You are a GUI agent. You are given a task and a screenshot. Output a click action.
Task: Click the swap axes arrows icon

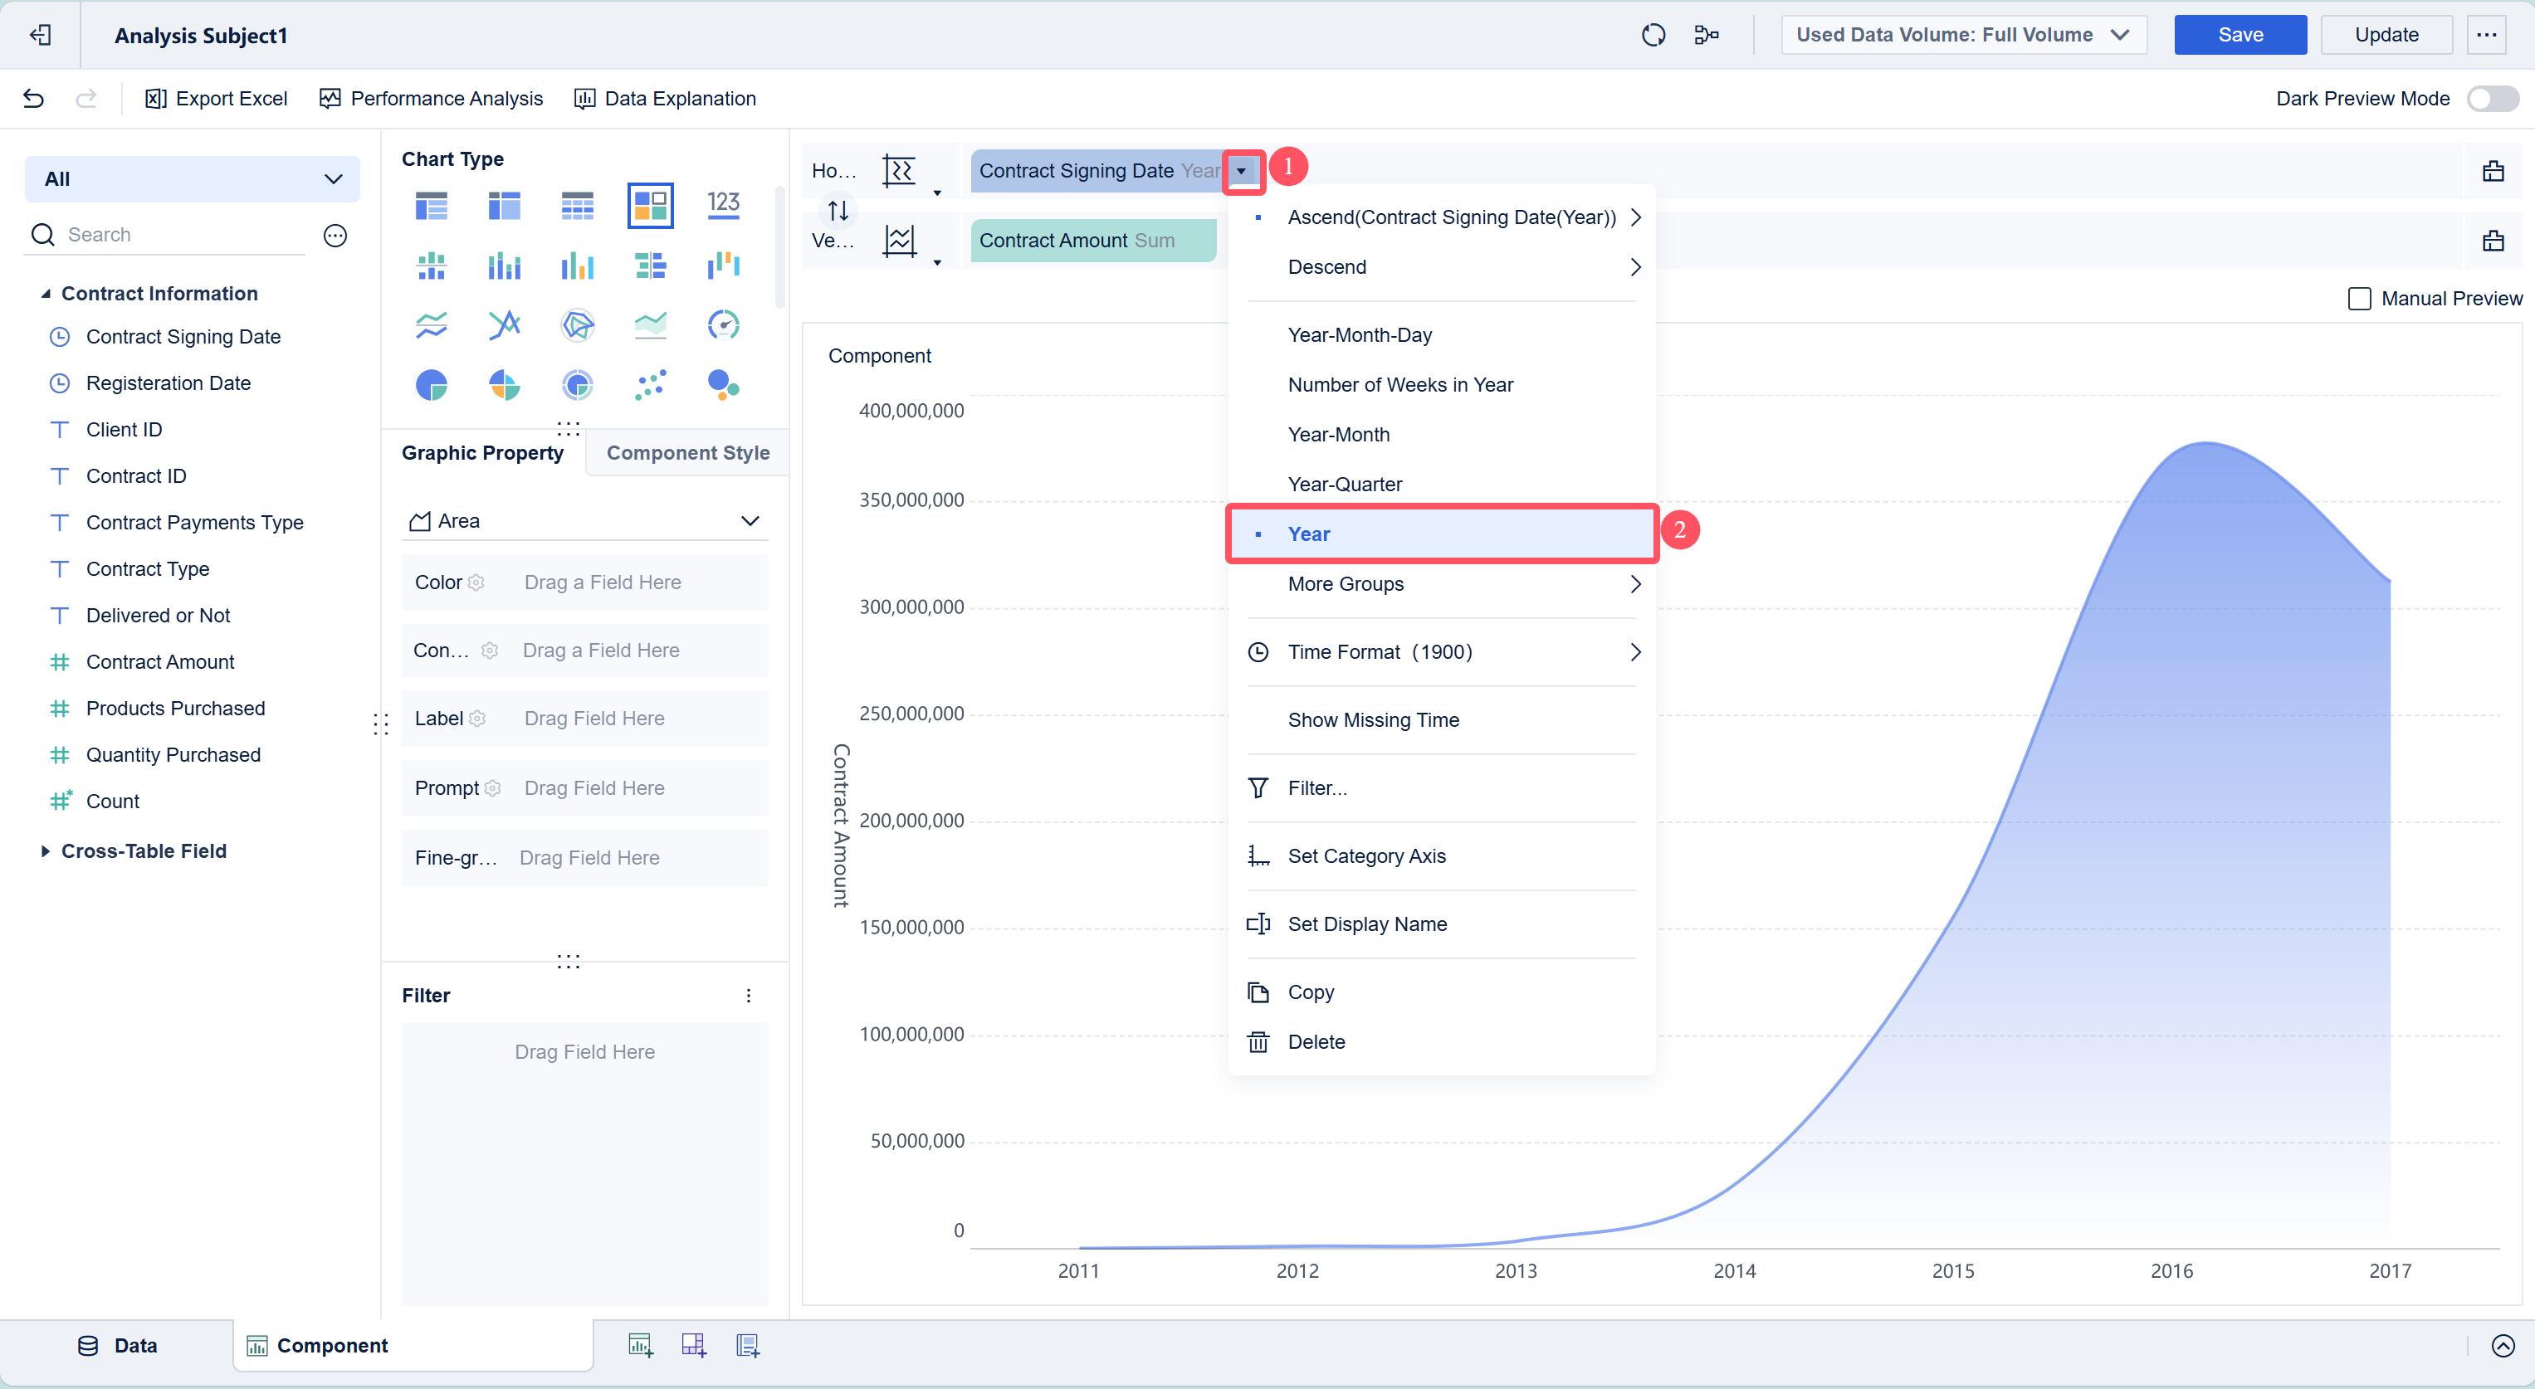(838, 211)
